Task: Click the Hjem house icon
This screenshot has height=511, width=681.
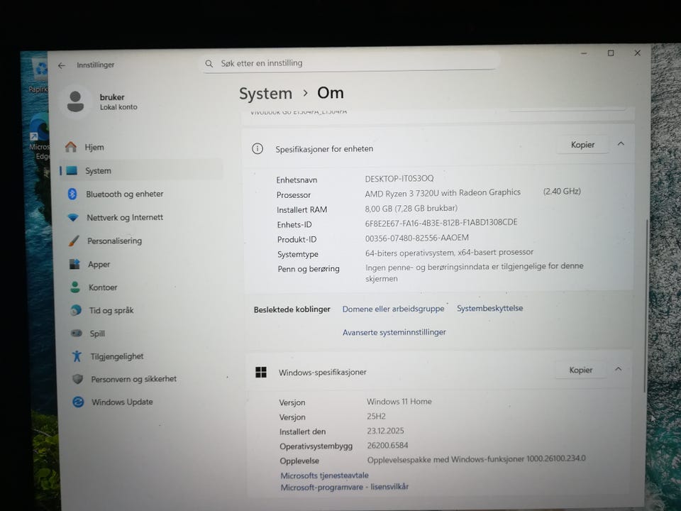Action: (x=70, y=147)
